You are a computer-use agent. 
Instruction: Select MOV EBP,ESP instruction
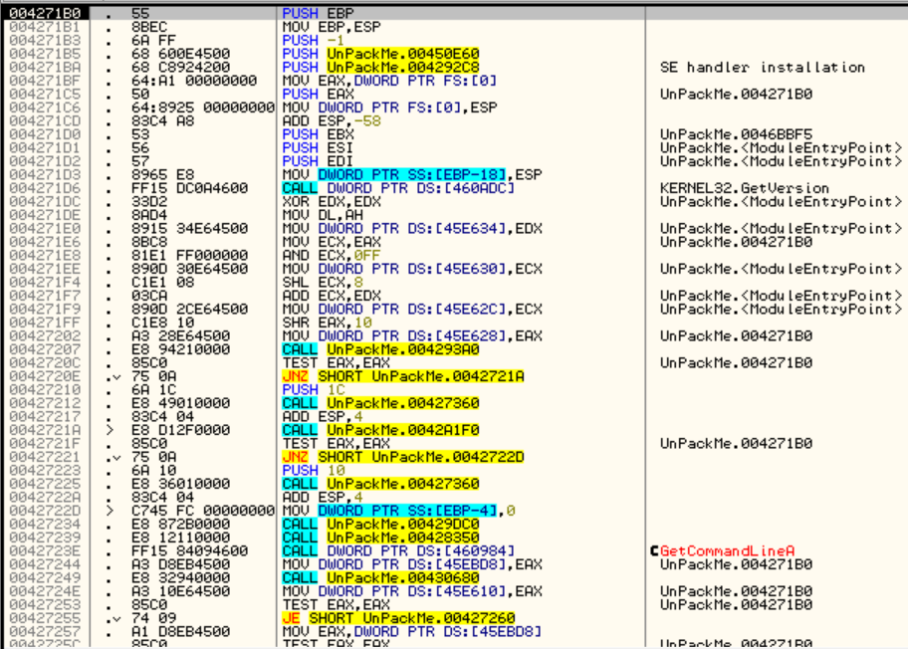(x=332, y=27)
